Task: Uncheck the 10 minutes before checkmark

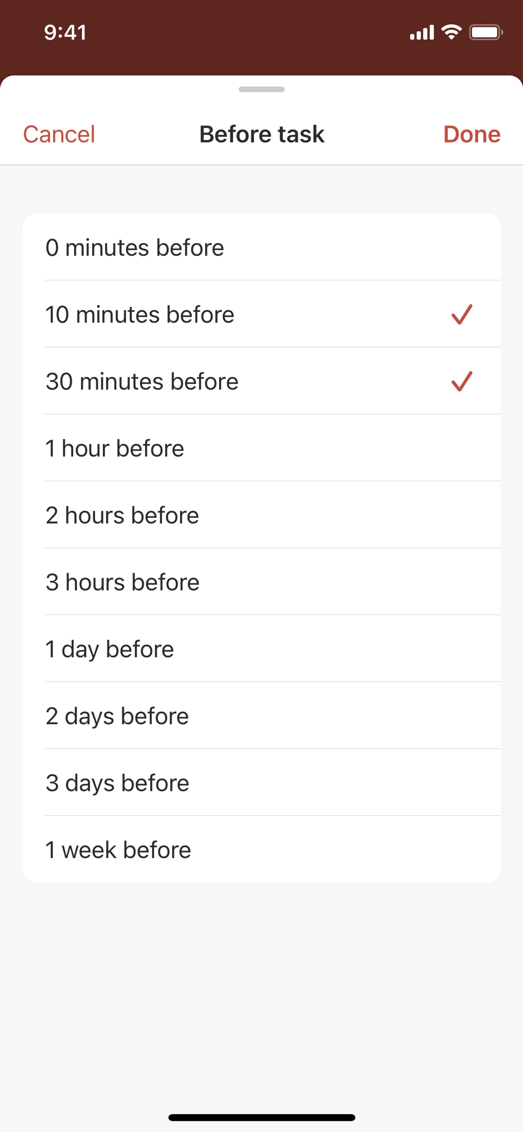Action: coord(461,315)
